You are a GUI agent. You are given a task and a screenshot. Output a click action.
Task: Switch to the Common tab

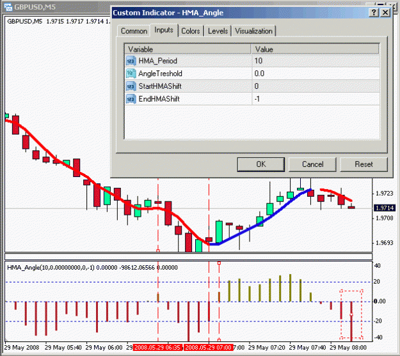pyautogui.click(x=134, y=31)
